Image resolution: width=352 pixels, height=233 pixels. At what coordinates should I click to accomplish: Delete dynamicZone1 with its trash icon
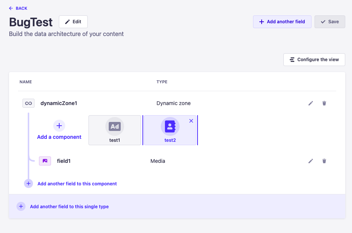[324, 103]
